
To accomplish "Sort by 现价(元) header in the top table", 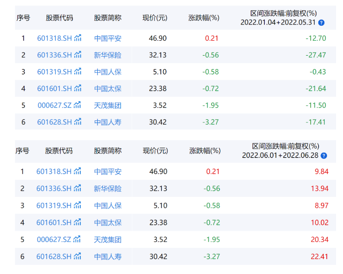I will click(155, 18).
